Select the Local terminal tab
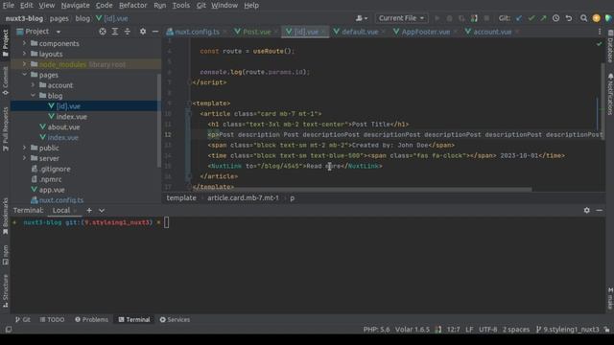614x345 pixels. 61,211
